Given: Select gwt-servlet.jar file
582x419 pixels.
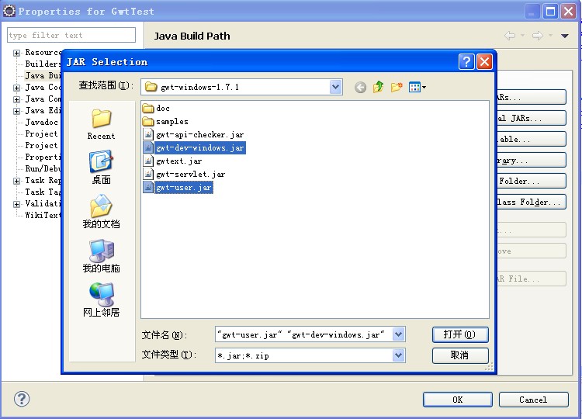Looking at the screenshot, I should coord(185,174).
